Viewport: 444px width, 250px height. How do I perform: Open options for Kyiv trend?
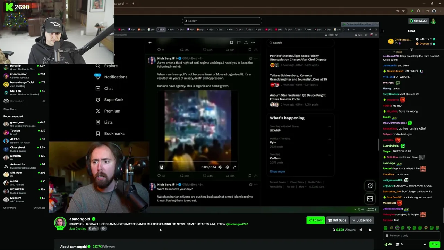(329, 139)
